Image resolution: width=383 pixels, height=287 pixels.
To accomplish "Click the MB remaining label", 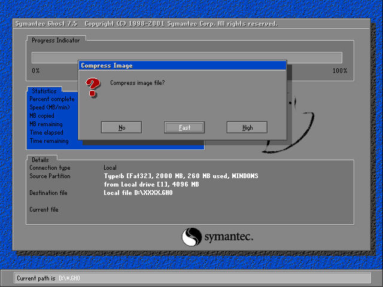I will 46,124.
